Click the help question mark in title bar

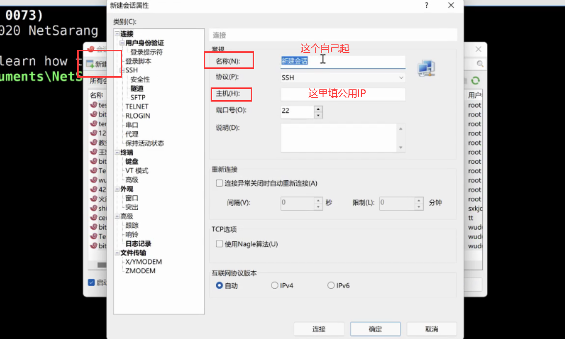coord(427,5)
